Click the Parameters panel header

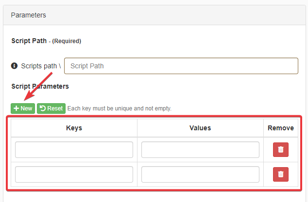pyautogui.click(x=29, y=15)
